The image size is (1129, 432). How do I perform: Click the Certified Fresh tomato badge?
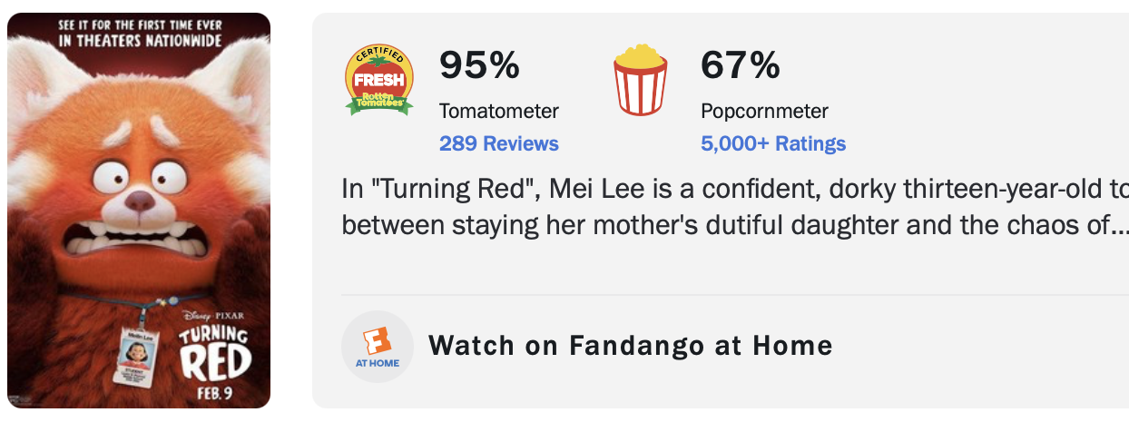[x=379, y=81]
